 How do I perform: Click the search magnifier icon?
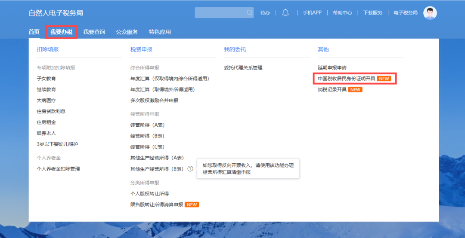click(x=249, y=13)
